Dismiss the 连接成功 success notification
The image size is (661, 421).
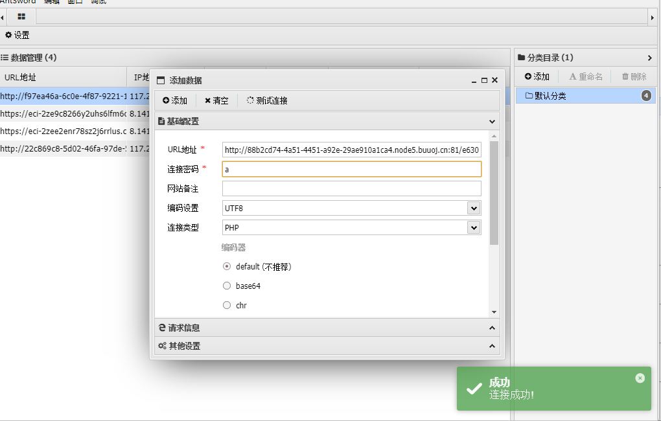640,378
